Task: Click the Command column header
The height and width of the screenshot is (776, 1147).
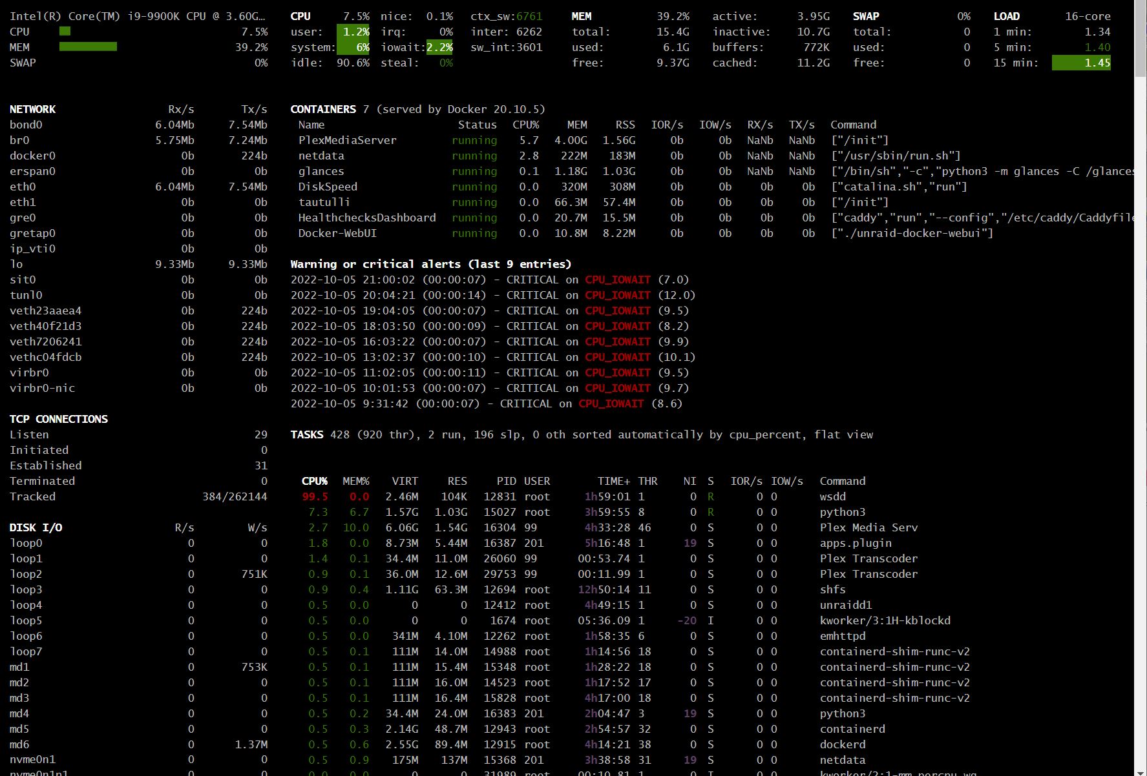Action: [842, 481]
